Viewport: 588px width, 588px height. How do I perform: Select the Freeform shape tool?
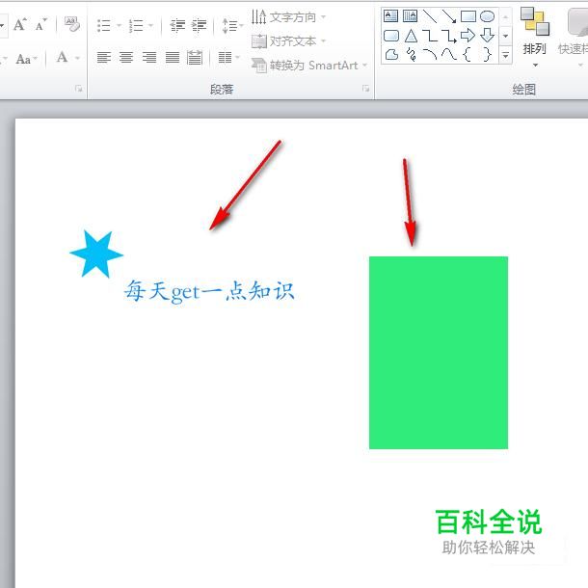coord(391,55)
